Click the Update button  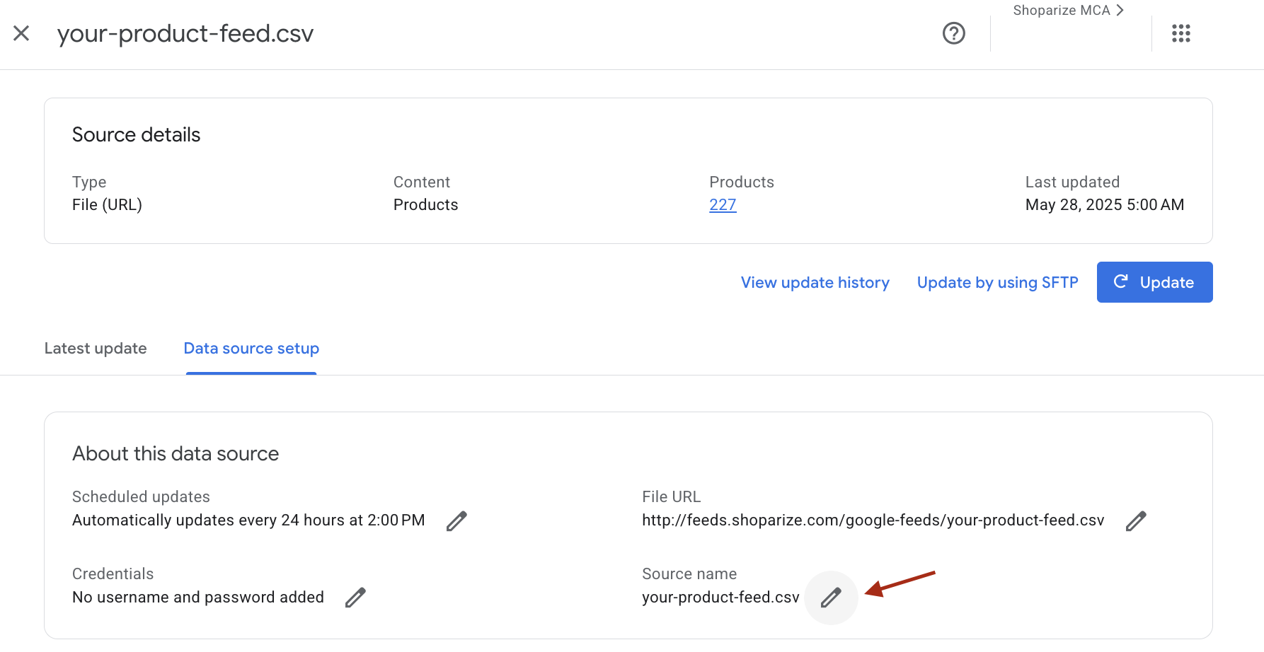(x=1154, y=281)
